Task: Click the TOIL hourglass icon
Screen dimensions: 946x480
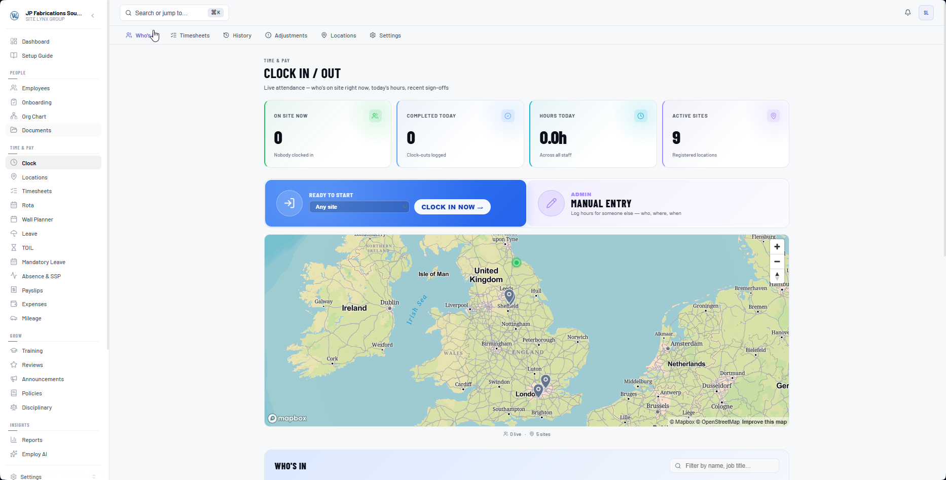Action: [14, 248]
